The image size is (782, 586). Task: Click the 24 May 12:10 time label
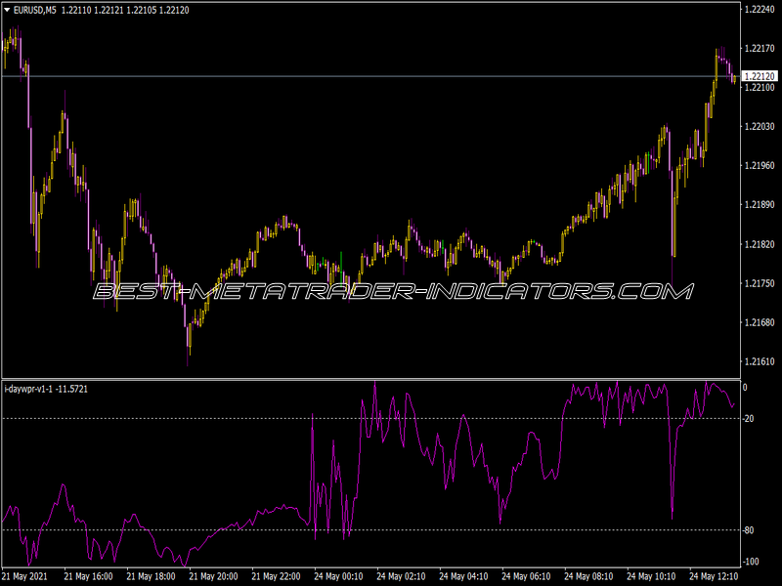pyautogui.click(x=714, y=576)
